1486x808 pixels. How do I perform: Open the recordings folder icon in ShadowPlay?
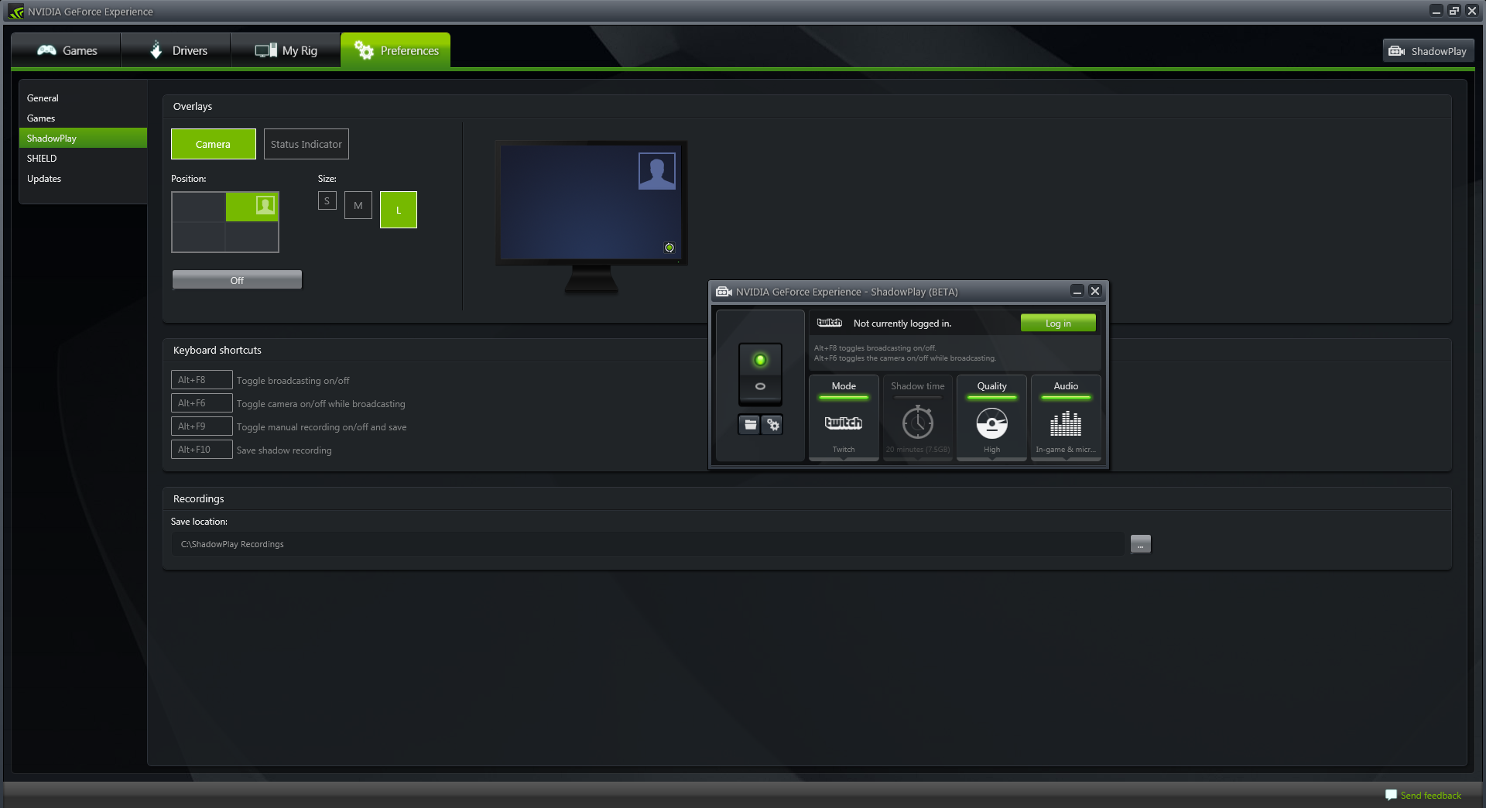pos(749,424)
